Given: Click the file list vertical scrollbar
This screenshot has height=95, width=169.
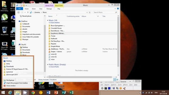Looking at the screenshot, I should (118, 42).
